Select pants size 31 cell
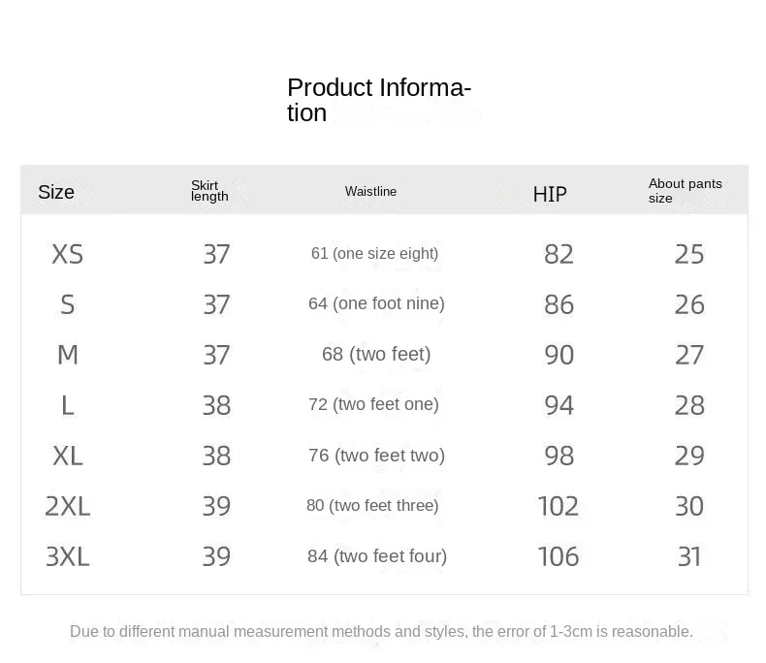 click(x=689, y=556)
